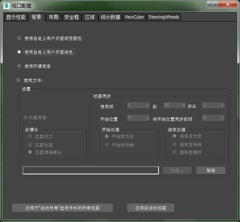Viewport: 240px width, 222px height.
Task: Open the 布局 tab
Action: pyautogui.click(x=53, y=17)
